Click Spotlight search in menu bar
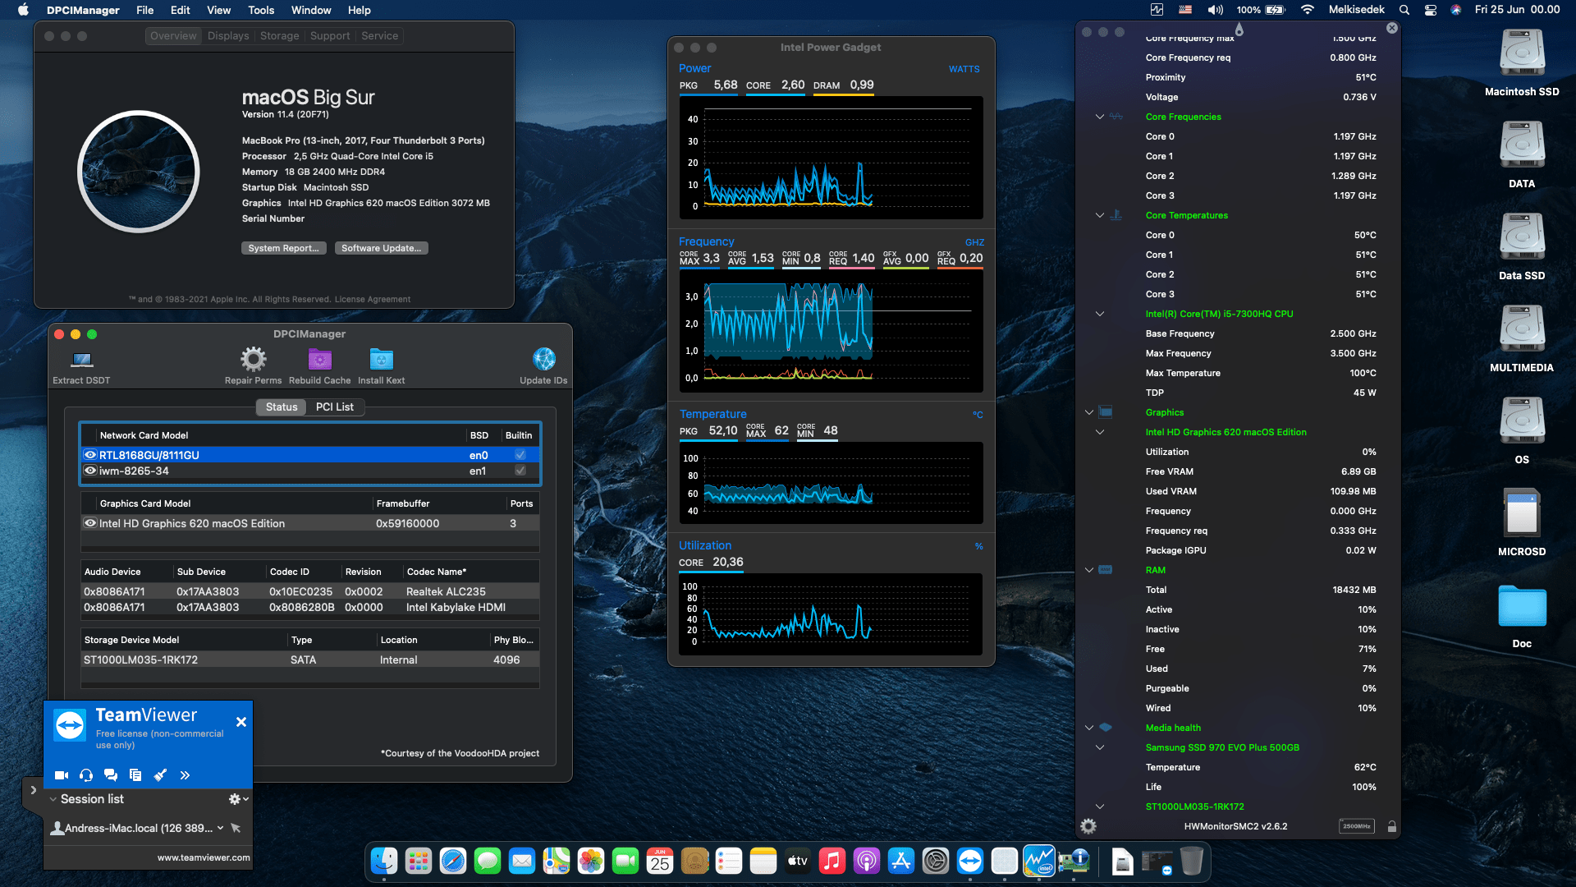The image size is (1576, 887). 1404,10
